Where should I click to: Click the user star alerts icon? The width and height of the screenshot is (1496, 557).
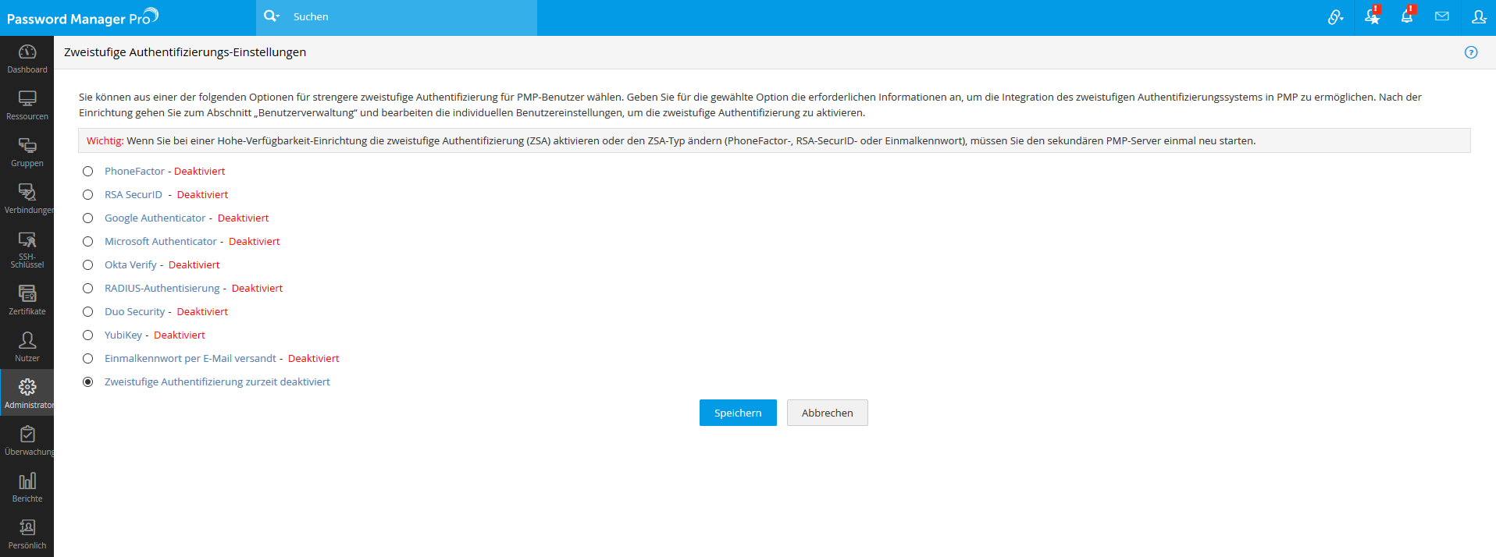(x=1372, y=16)
